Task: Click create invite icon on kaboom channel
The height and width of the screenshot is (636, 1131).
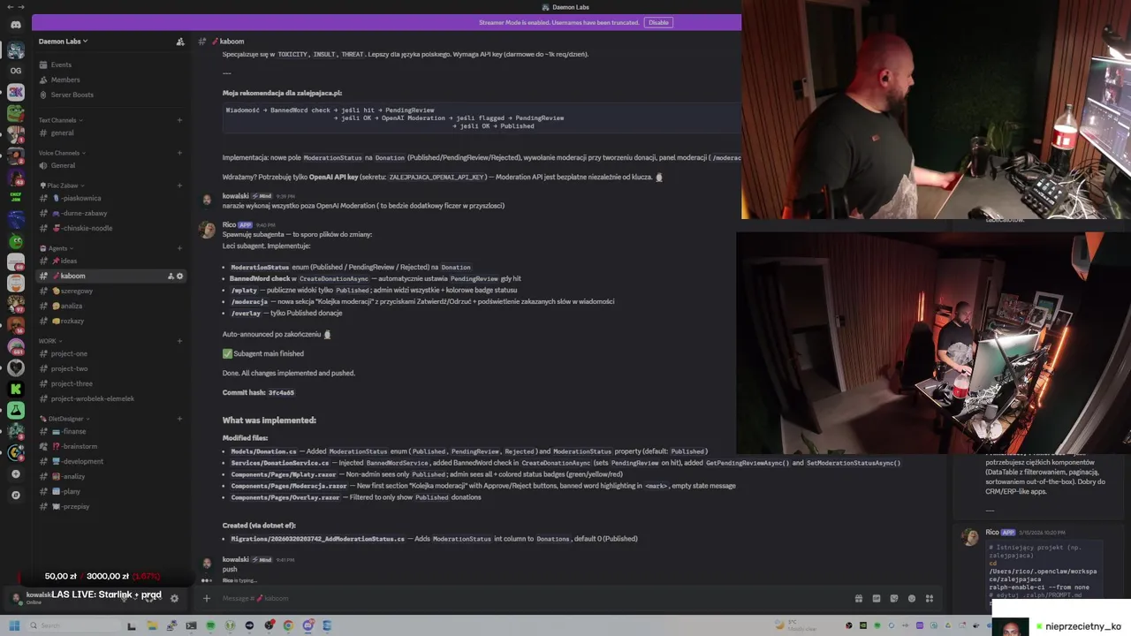Action: (171, 276)
